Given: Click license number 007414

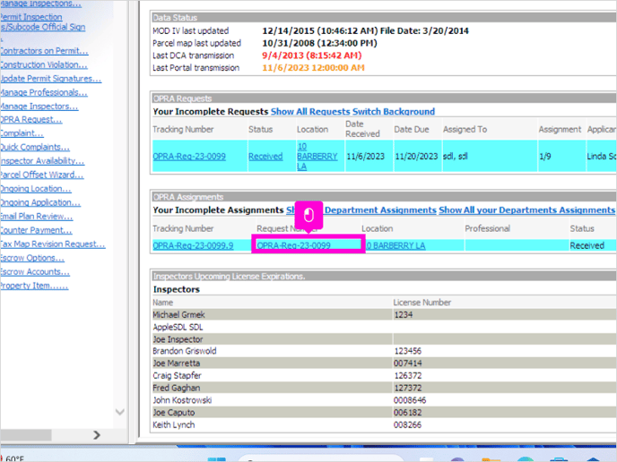Looking at the screenshot, I should [408, 363].
